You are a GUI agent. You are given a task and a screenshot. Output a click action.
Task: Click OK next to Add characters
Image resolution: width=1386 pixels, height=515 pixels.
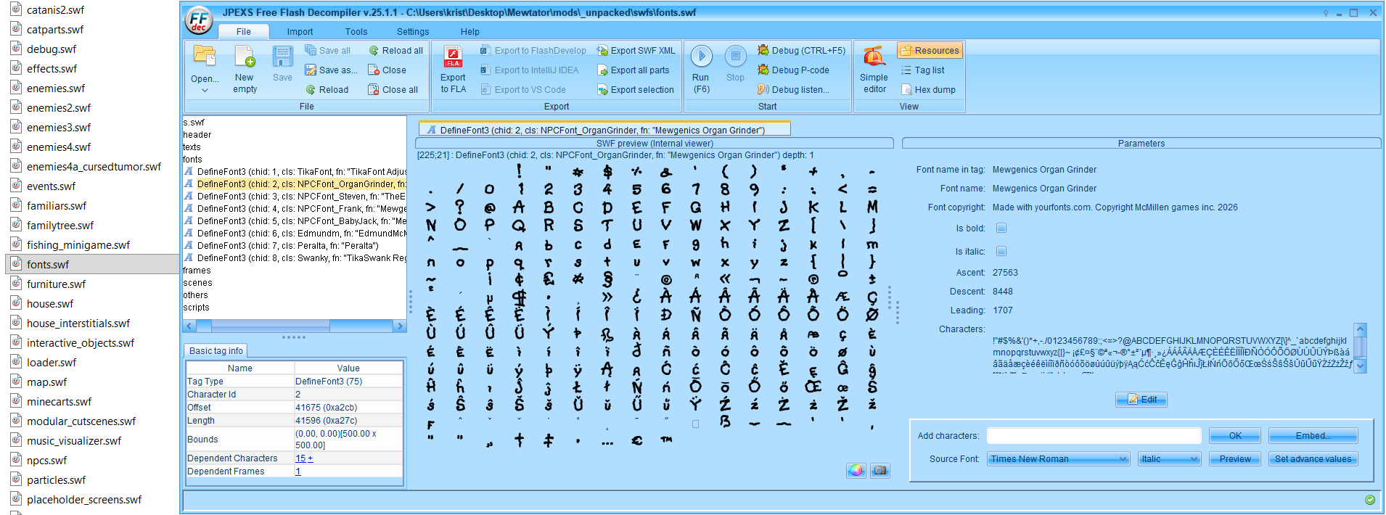tap(1235, 436)
